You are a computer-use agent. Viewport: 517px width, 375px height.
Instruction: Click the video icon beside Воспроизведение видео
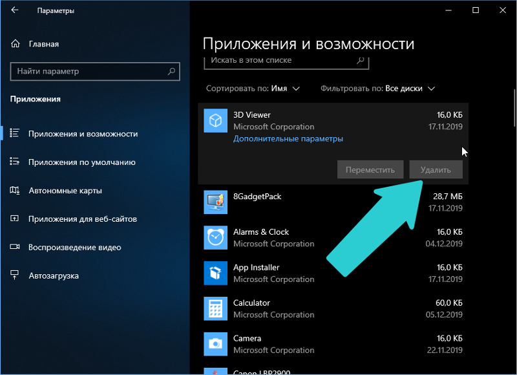point(14,247)
